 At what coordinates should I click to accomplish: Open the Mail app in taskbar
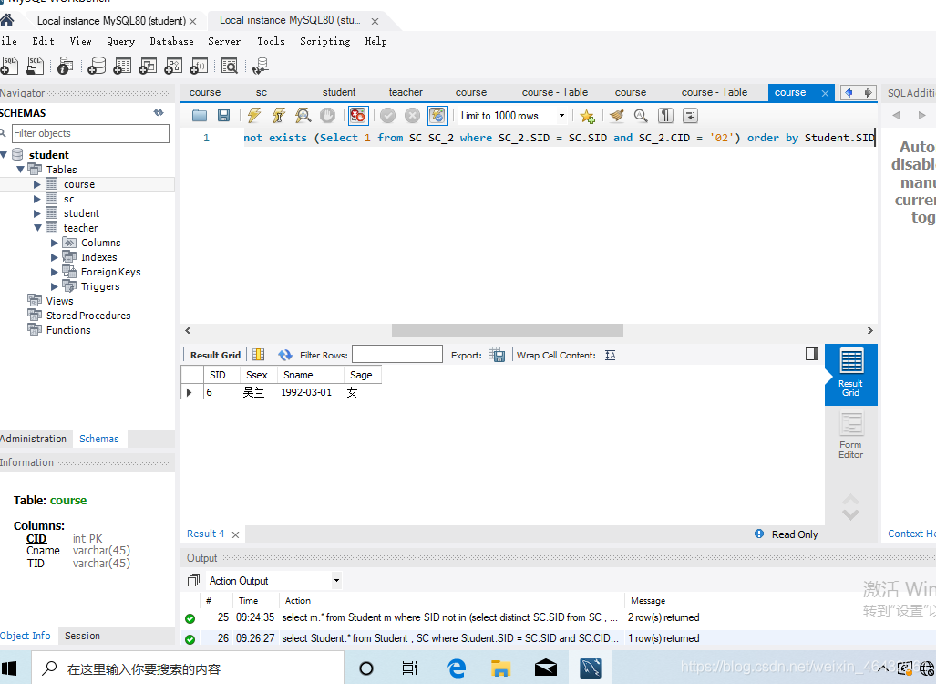546,668
